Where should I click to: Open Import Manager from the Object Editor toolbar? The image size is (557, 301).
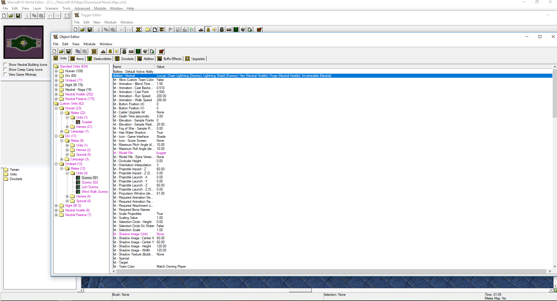point(152,51)
